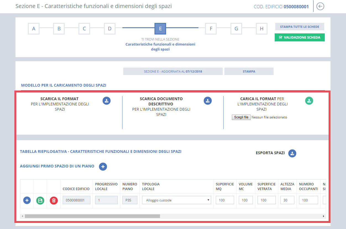Add the first space of a floor
The width and height of the screenshot is (346, 229).
pyautogui.click(x=103, y=167)
